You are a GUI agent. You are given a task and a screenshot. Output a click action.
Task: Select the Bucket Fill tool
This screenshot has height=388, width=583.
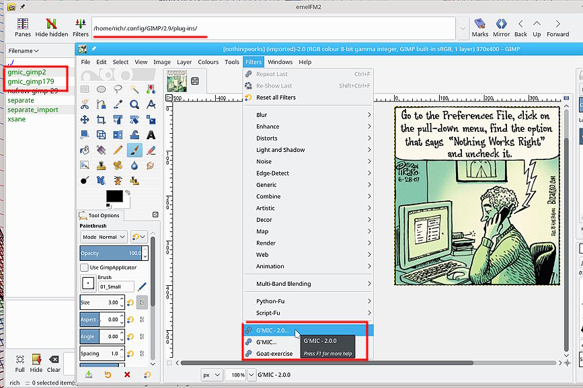coord(85,150)
